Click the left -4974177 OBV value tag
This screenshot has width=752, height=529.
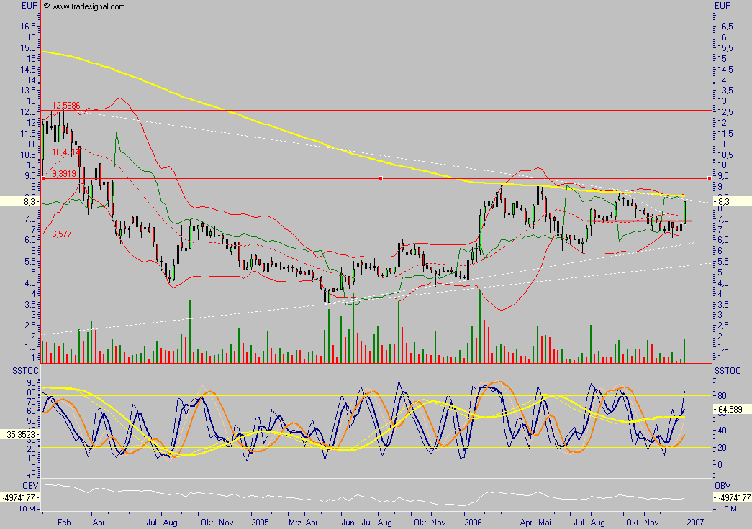20,497
